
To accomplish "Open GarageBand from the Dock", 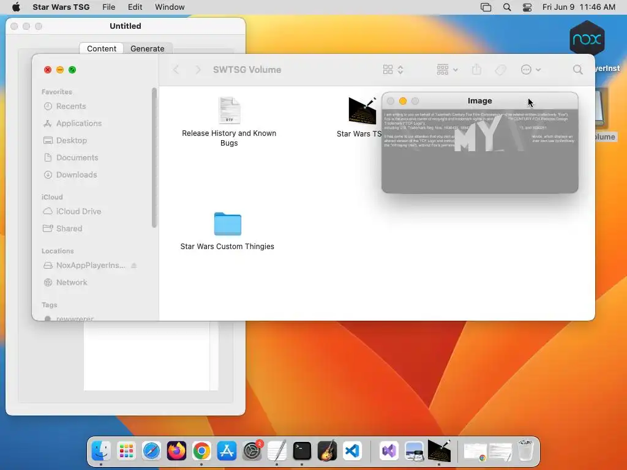I will point(327,451).
